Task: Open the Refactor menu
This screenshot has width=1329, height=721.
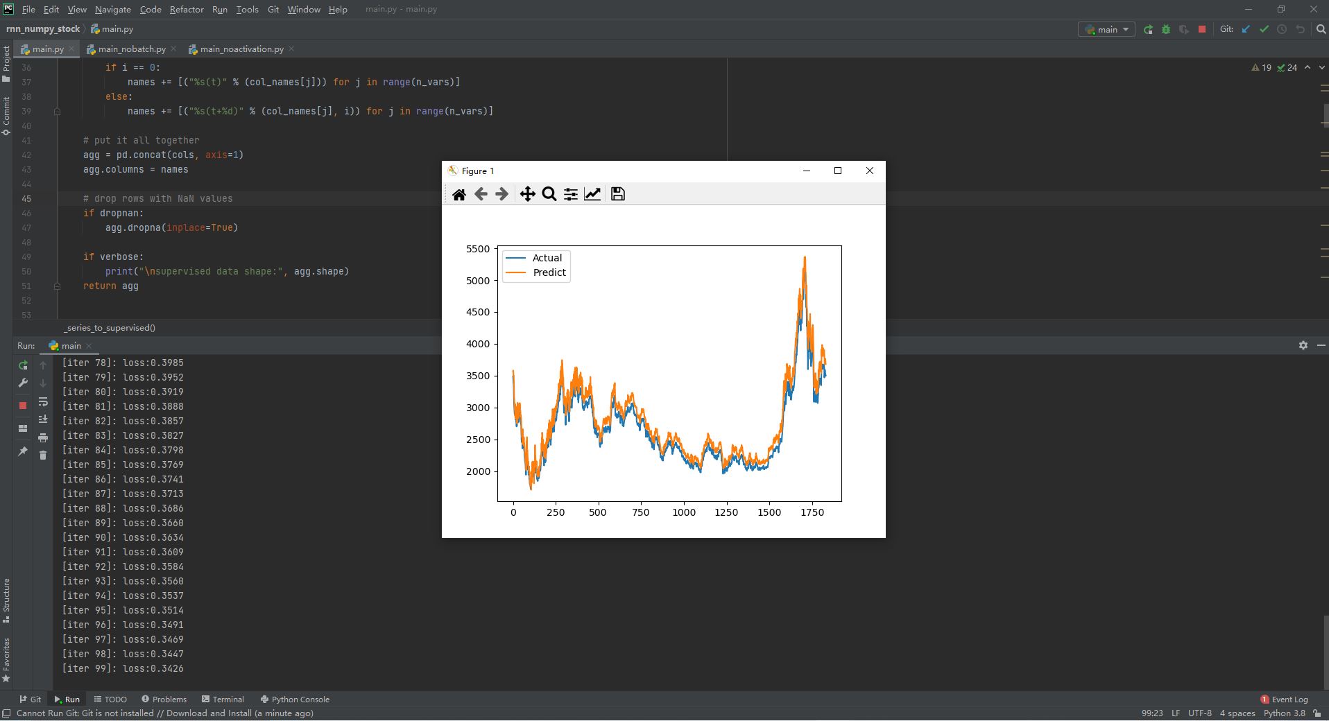Action: 187,9
